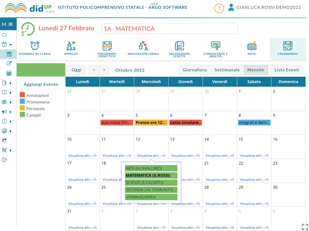
Task: Expand the sidebar megaphone submenu arrow
Action: (x=11, y=112)
